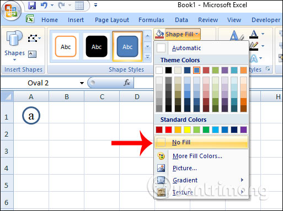Click the Texture fill icon
Screen dimensions: 283x211
point(161,192)
